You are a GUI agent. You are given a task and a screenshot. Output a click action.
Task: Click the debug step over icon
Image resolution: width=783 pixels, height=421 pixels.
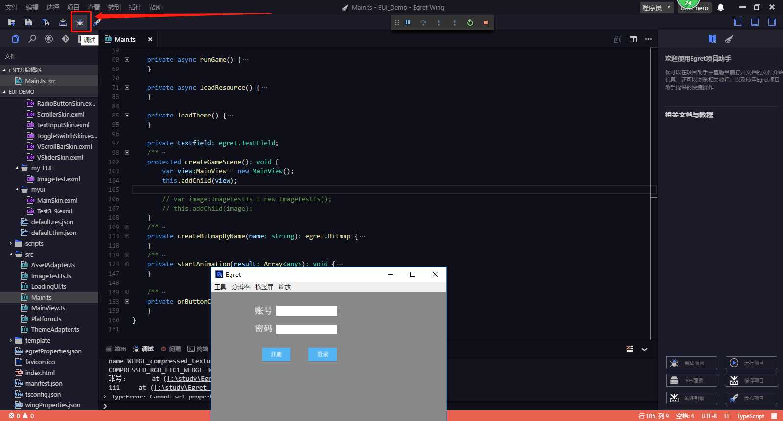pyautogui.click(x=423, y=23)
